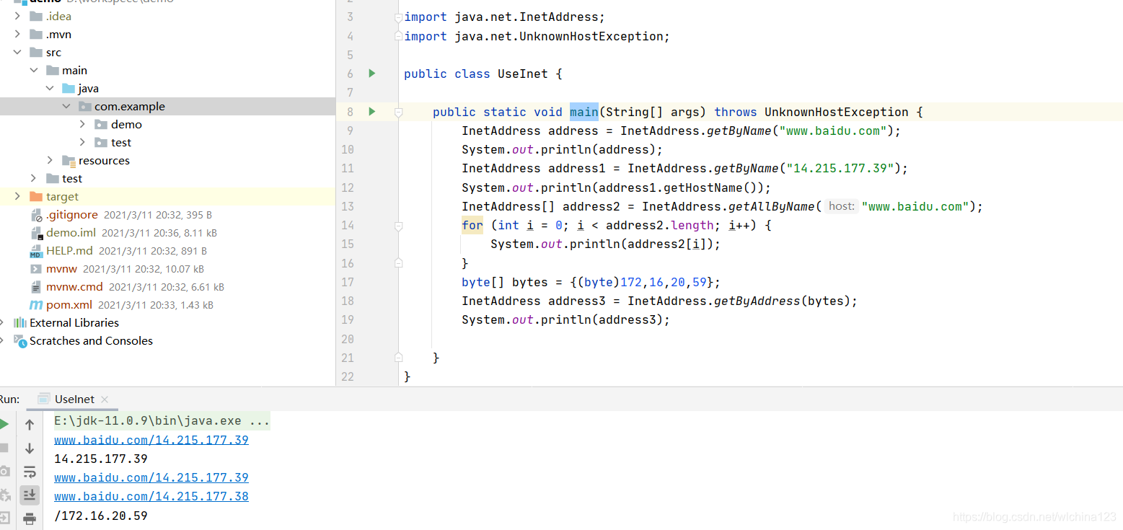Select the com.example package label
The height and width of the screenshot is (530, 1123).
(130, 106)
